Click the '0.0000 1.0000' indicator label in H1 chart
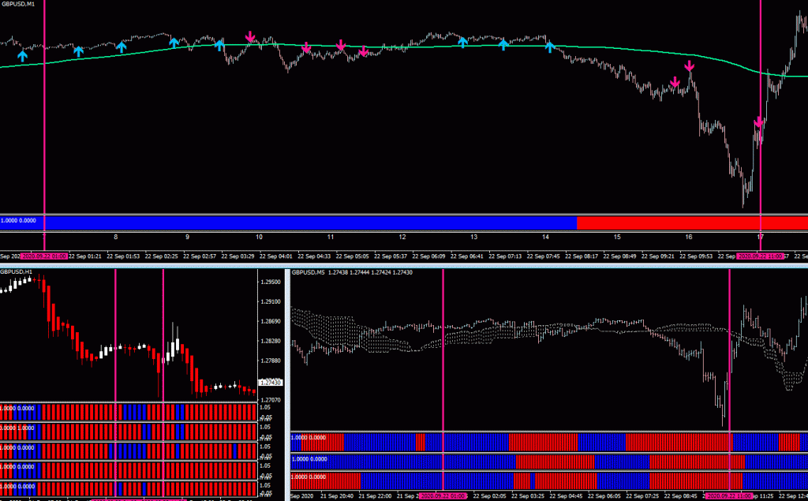The width and height of the screenshot is (808, 501). coord(17,428)
